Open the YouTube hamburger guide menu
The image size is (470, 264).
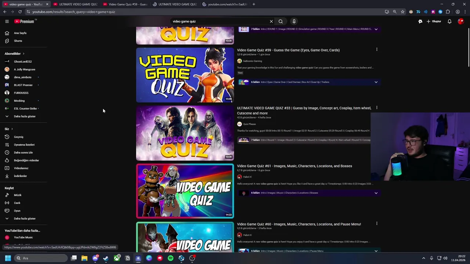(7, 21)
